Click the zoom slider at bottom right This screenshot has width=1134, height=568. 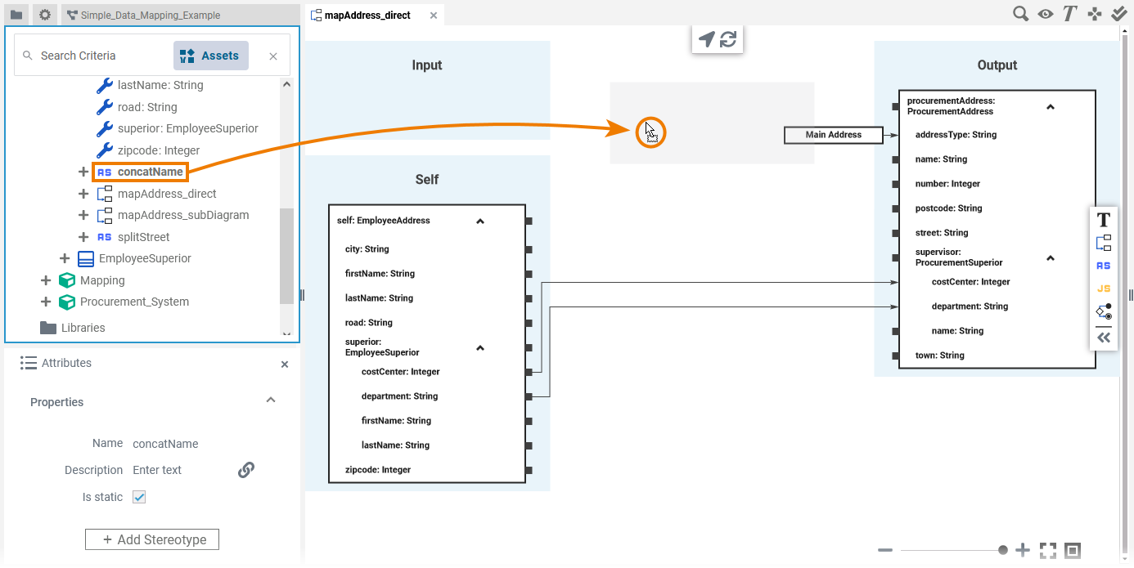pyautogui.click(x=1003, y=549)
